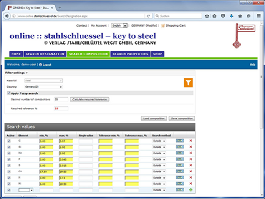This screenshot has height=199, width=265.
Task: Delete the Ni element row with red X
Action: (191, 184)
